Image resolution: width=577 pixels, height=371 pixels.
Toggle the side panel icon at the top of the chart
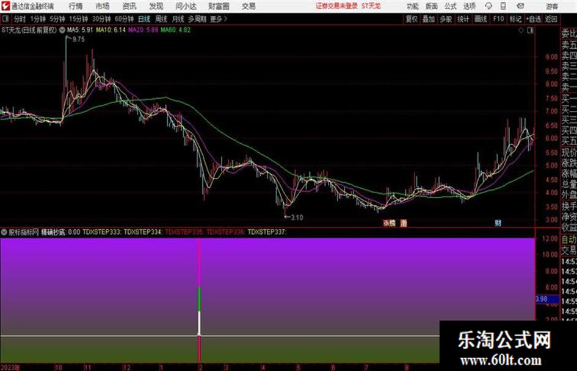[530, 30]
